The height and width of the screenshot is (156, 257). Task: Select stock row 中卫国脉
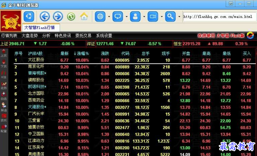point(133,134)
